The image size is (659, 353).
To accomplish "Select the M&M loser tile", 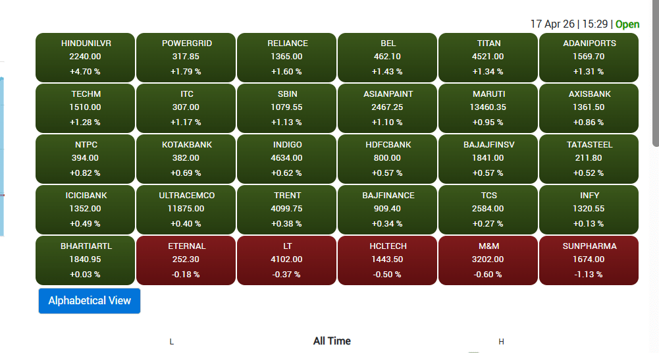I will pyautogui.click(x=488, y=260).
